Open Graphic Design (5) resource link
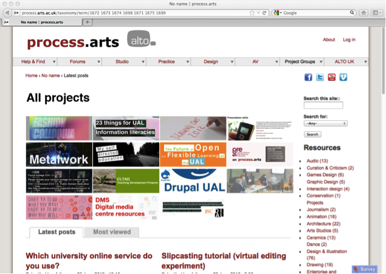 tap(325, 182)
